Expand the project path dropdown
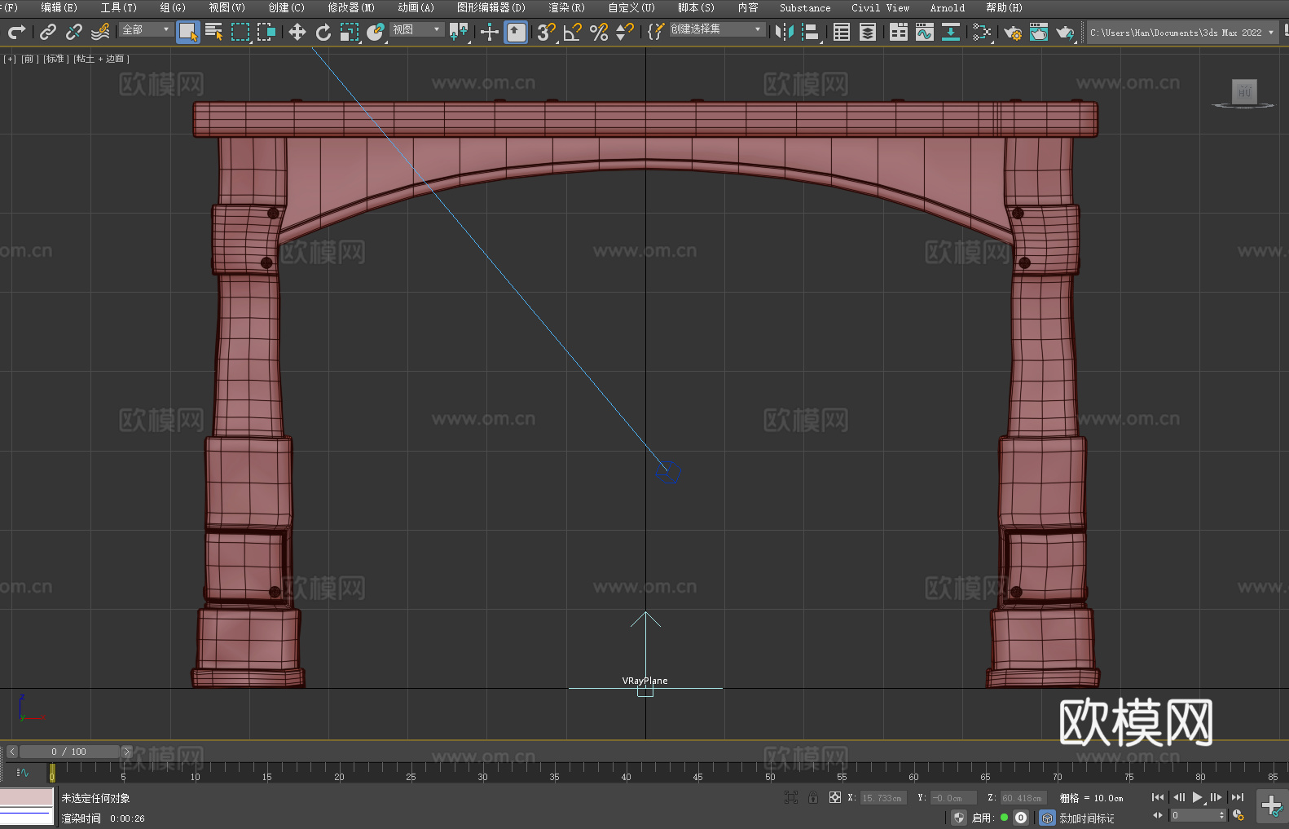 coord(1271,33)
